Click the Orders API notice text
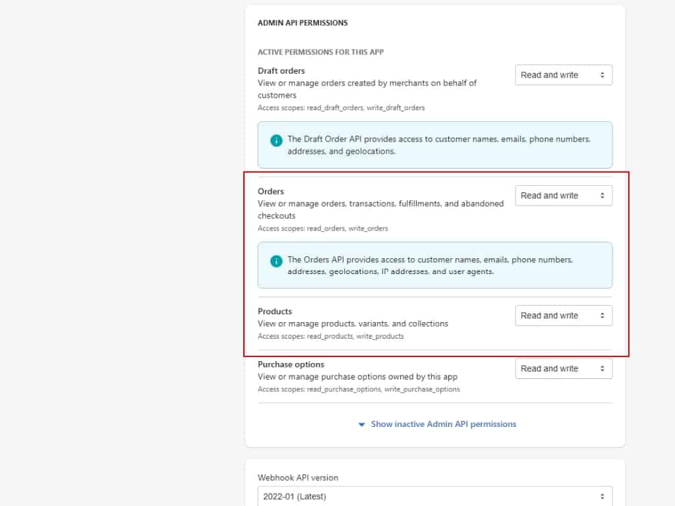 pos(430,266)
